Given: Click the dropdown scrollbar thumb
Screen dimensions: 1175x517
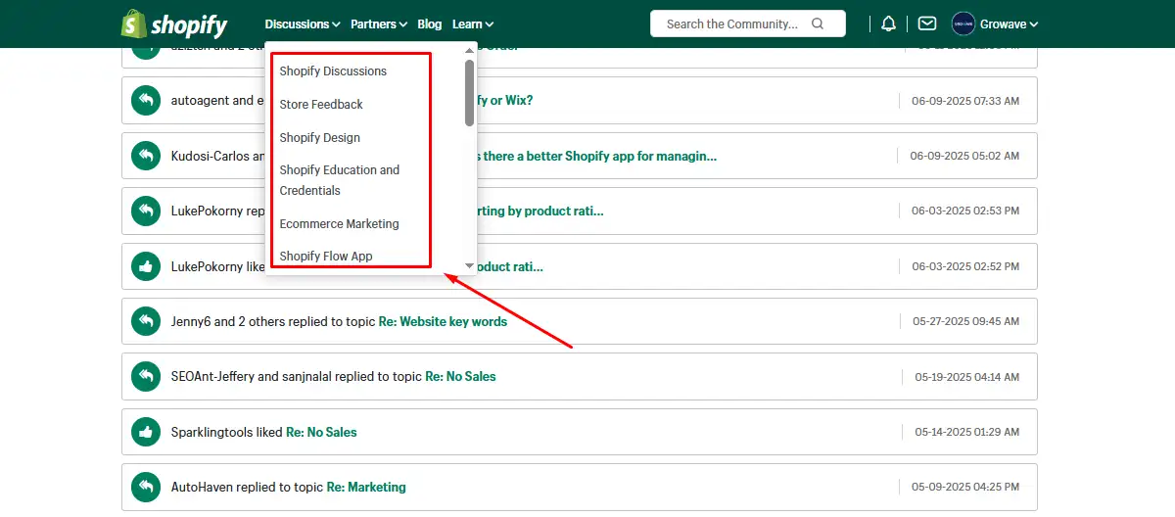Looking at the screenshot, I should click(x=469, y=93).
